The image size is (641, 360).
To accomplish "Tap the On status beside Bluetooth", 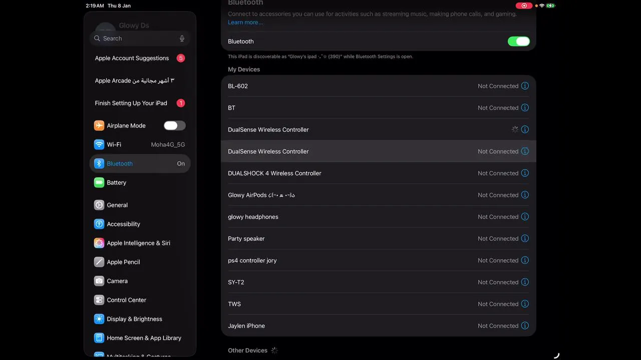I will pyautogui.click(x=181, y=163).
